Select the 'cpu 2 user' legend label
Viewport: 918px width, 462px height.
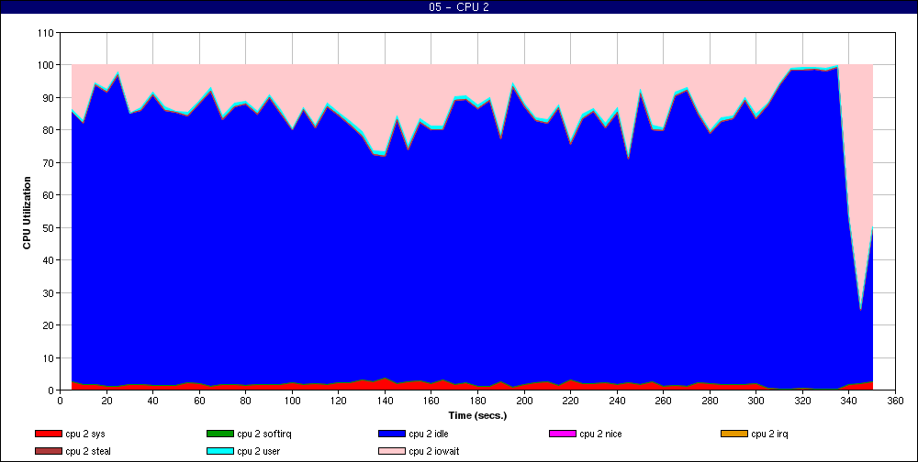[x=259, y=452]
